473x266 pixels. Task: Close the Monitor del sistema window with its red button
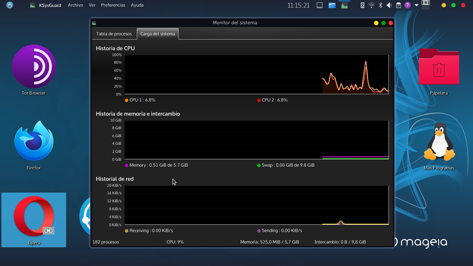click(x=391, y=23)
